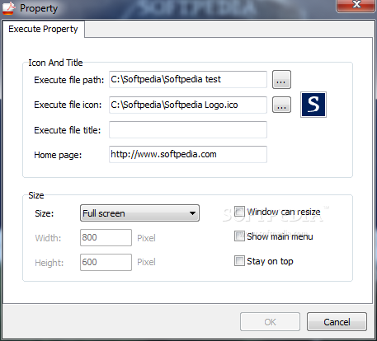Click the 'Execute file icon:' label
Image resolution: width=377 pixels, height=341 pixels.
pyautogui.click(x=68, y=105)
